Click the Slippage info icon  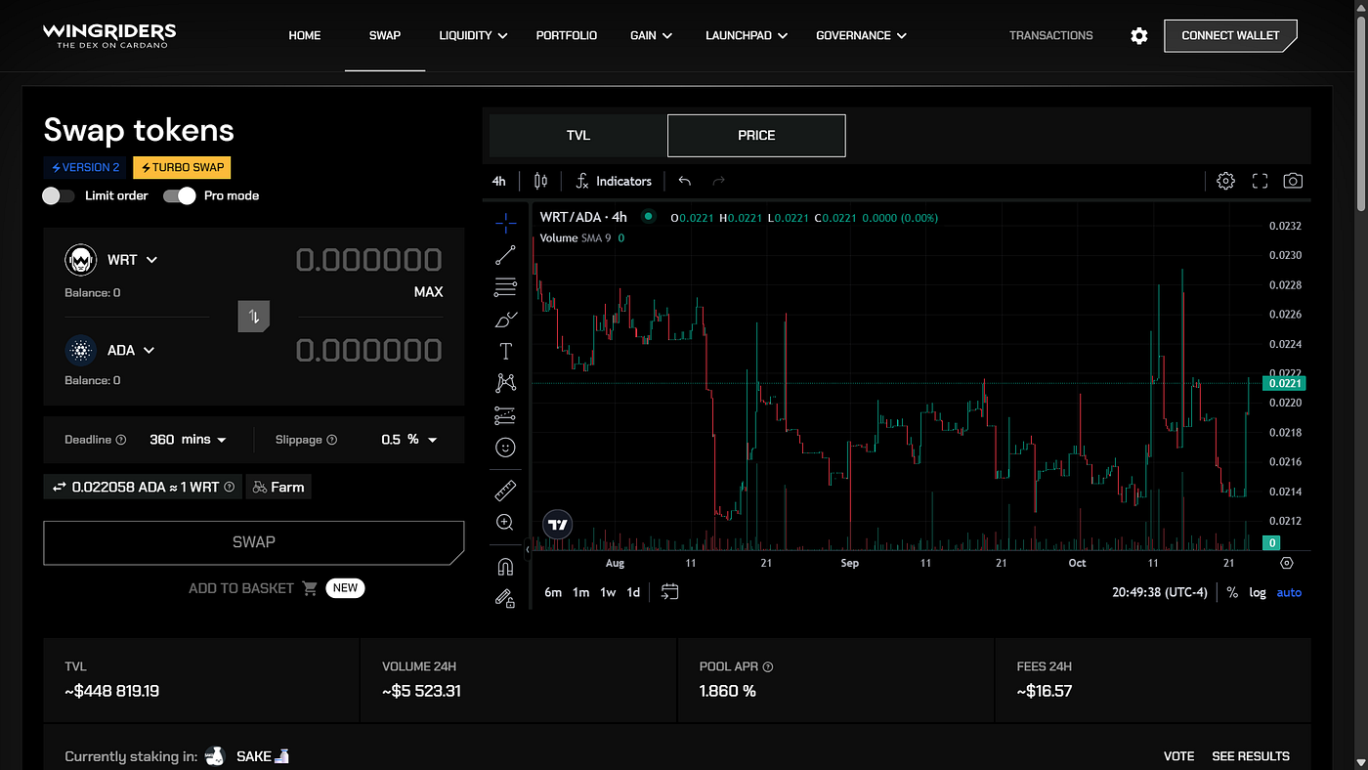coord(332,440)
